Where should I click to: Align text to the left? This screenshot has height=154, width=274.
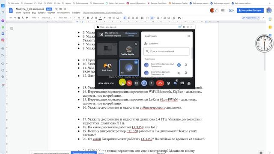click(x=125, y=18)
